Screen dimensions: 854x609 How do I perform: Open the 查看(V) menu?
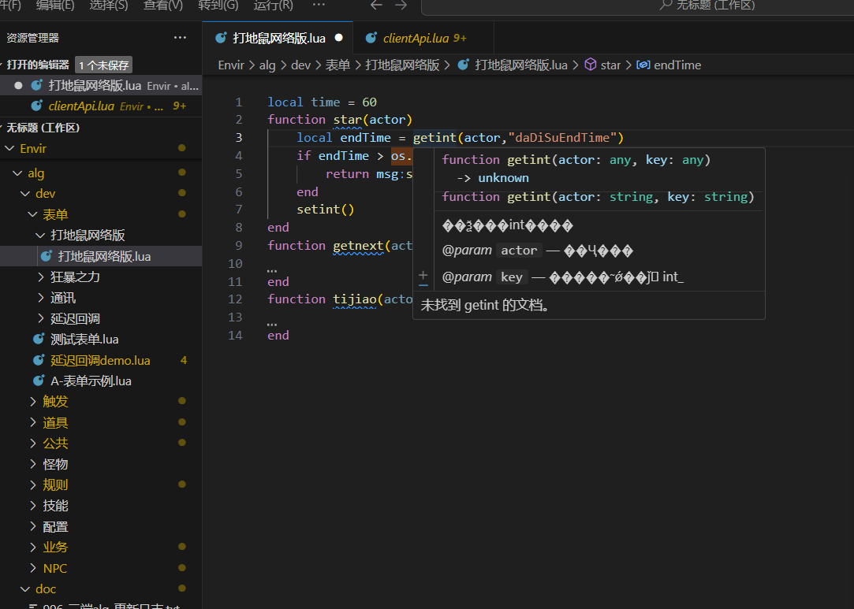[x=163, y=6]
